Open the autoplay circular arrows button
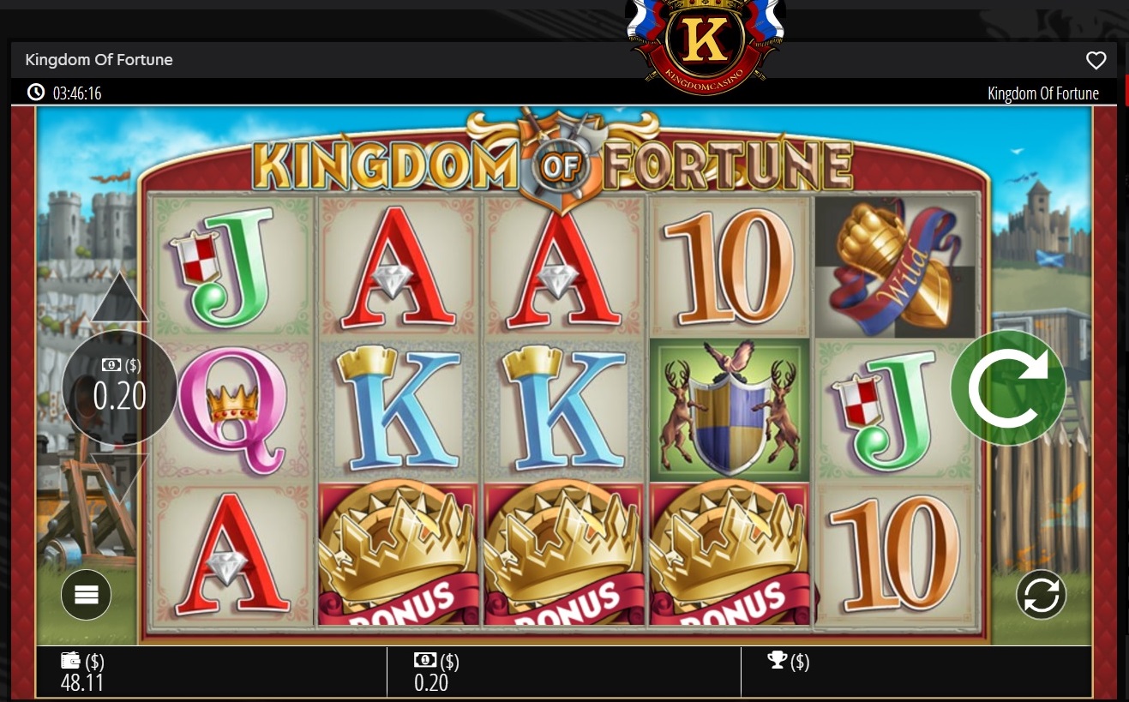The image size is (1129, 702). pos(1042,595)
